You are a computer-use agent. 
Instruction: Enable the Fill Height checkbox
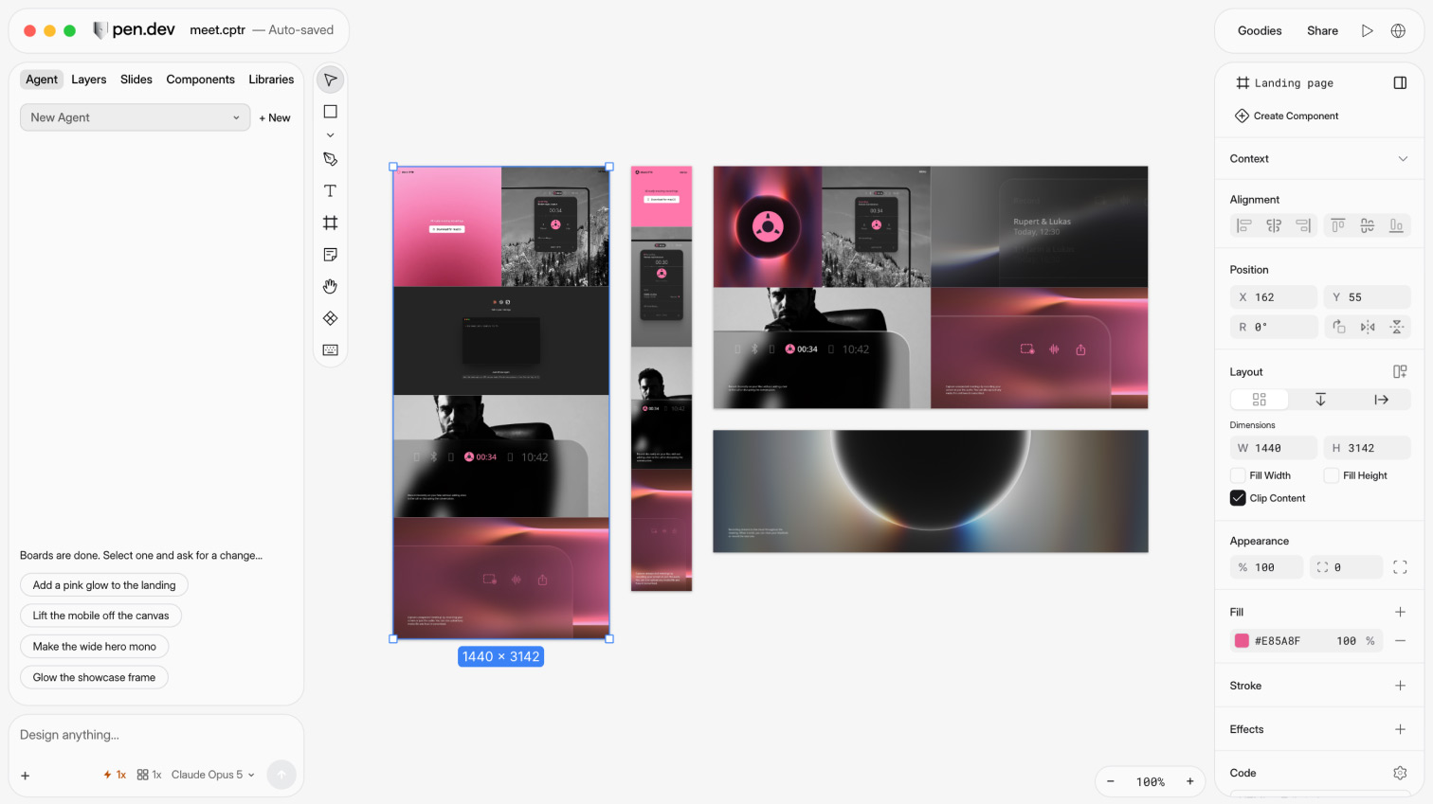point(1332,475)
